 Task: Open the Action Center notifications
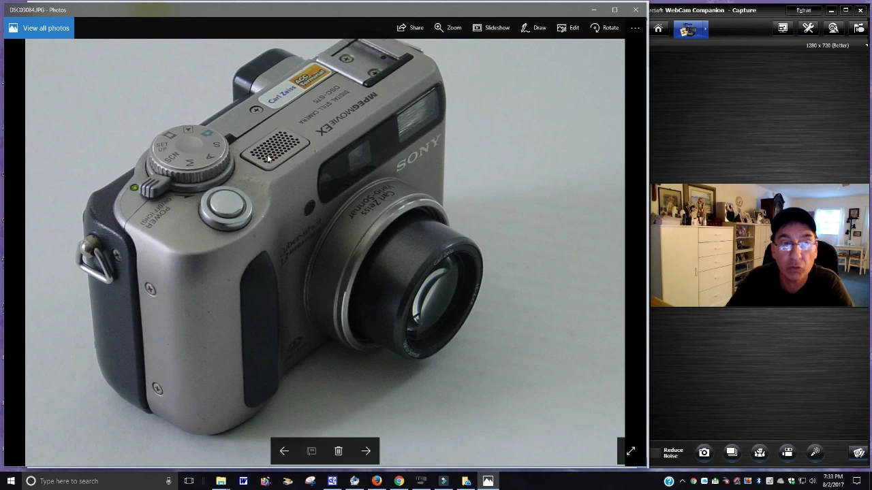[857, 481]
